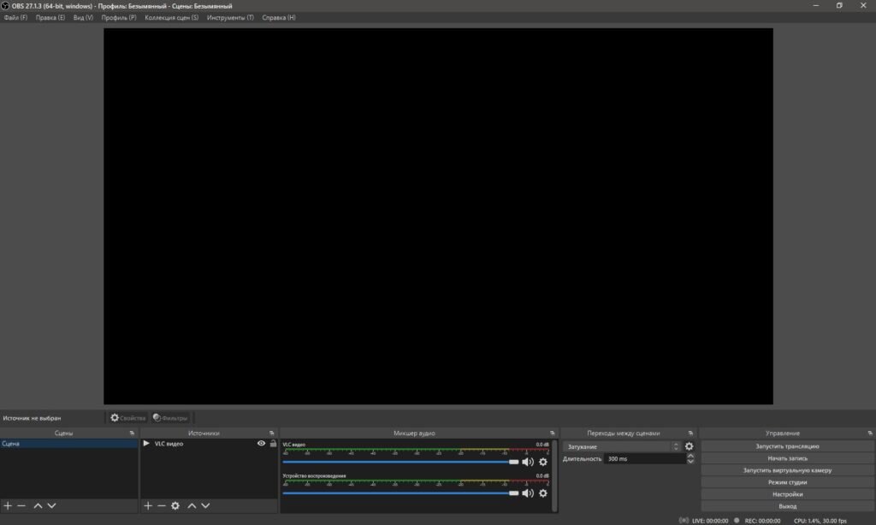
Task: Click the REC 00:00:00 status text
Action: tap(762, 521)
